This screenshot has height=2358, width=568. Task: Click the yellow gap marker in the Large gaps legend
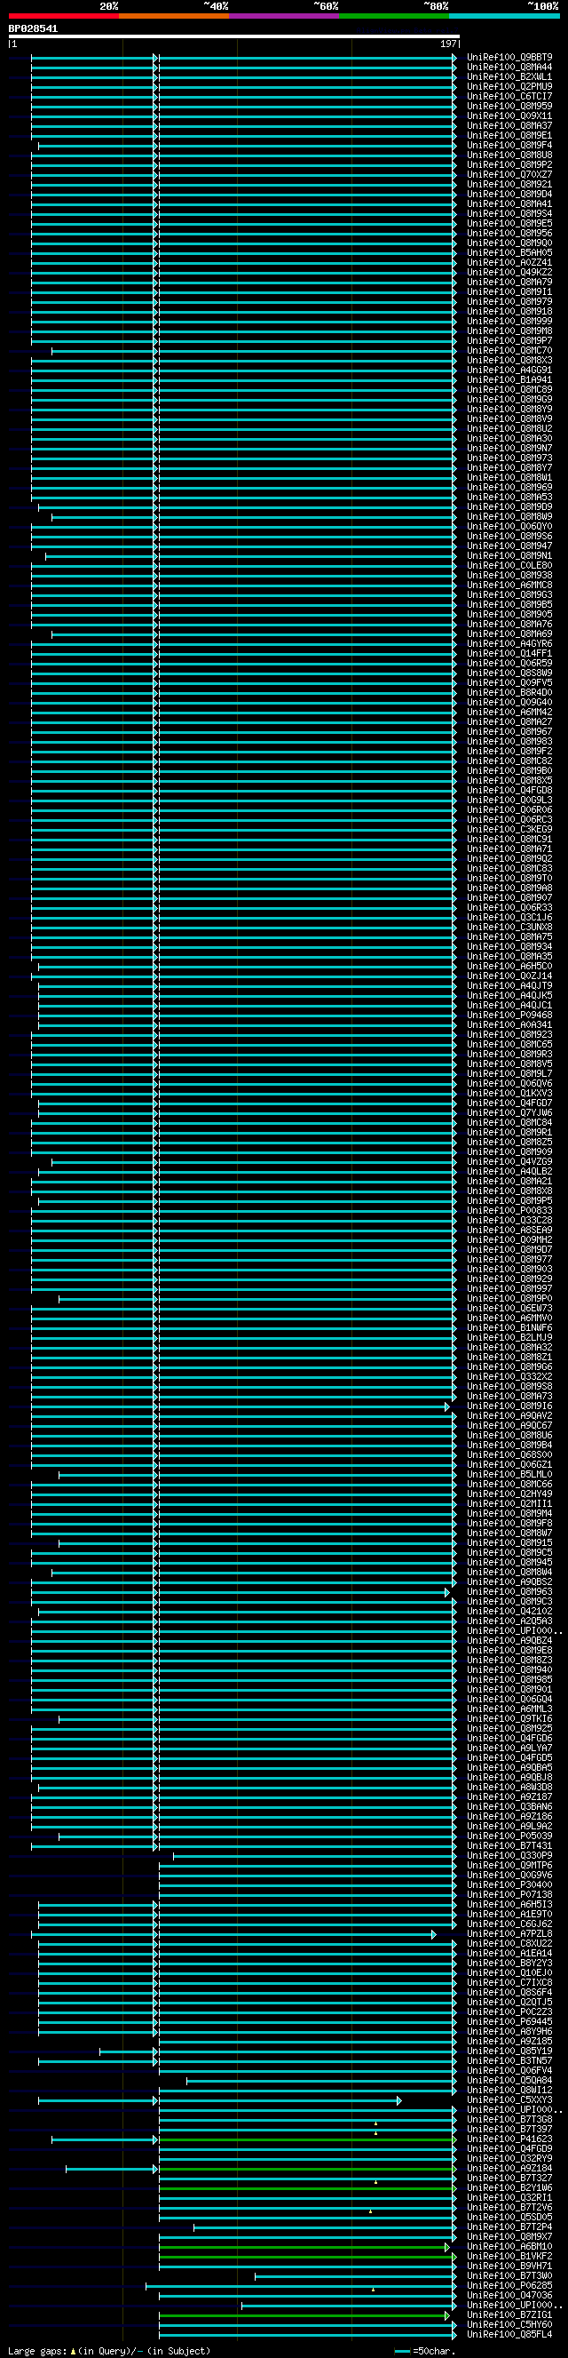(73, 2352)
